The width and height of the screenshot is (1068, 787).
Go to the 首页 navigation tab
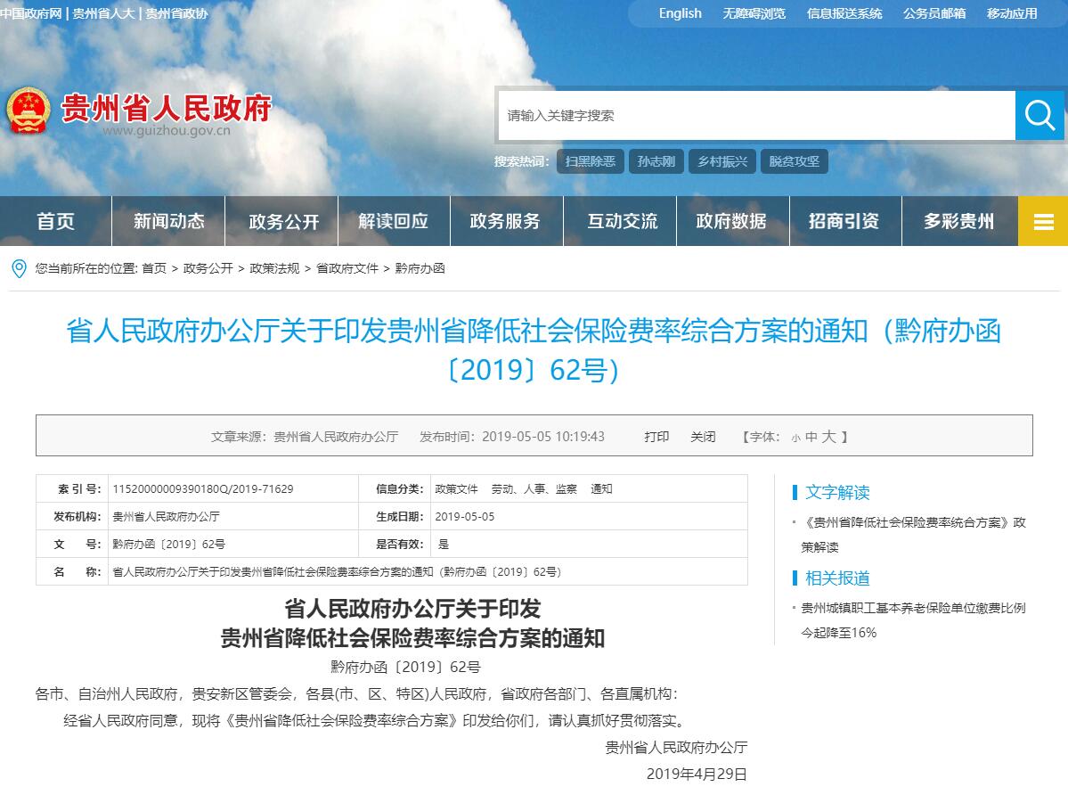55,221
